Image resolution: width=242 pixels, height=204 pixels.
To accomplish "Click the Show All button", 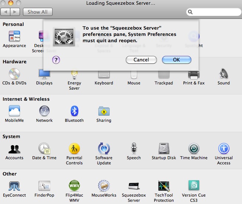I will (x=37, y=12).
